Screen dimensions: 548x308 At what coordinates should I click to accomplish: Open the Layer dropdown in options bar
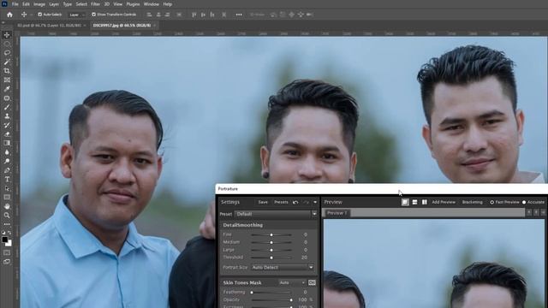click(77, 15)
